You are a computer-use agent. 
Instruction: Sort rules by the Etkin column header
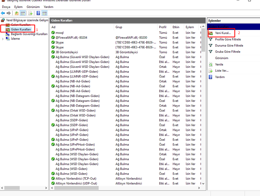(x=177, y=27)
